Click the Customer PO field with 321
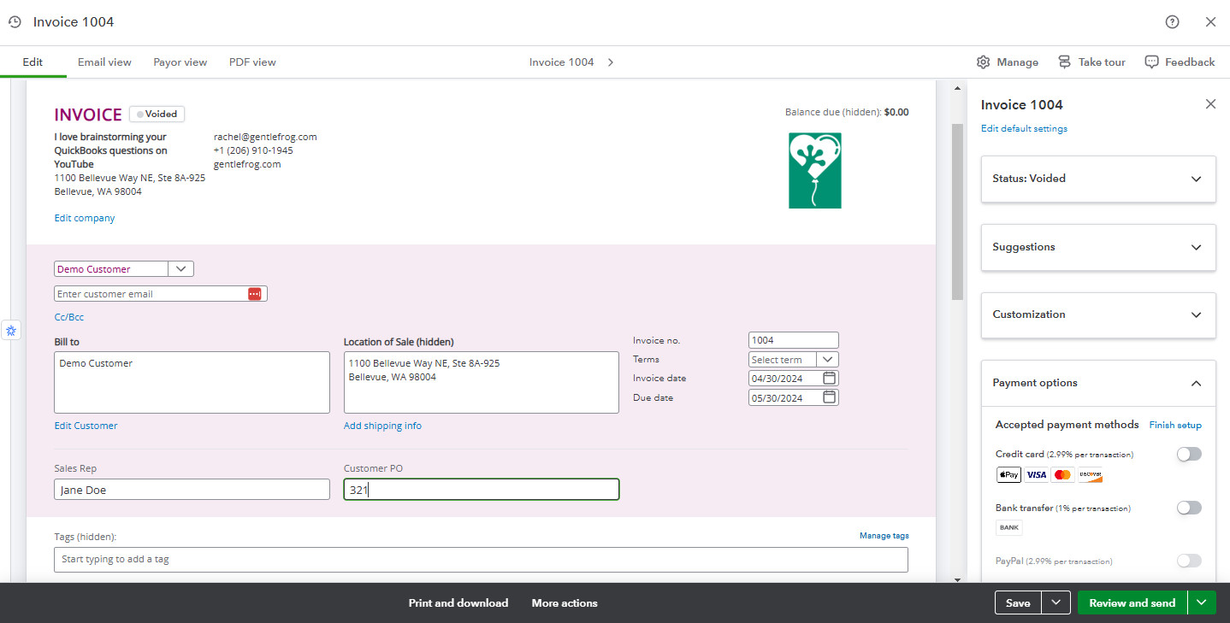The height and width of the screenshot is (623, 1230). (482, 490)
